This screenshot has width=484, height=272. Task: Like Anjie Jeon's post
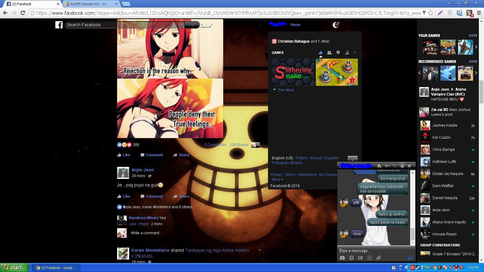click(124, 196)
